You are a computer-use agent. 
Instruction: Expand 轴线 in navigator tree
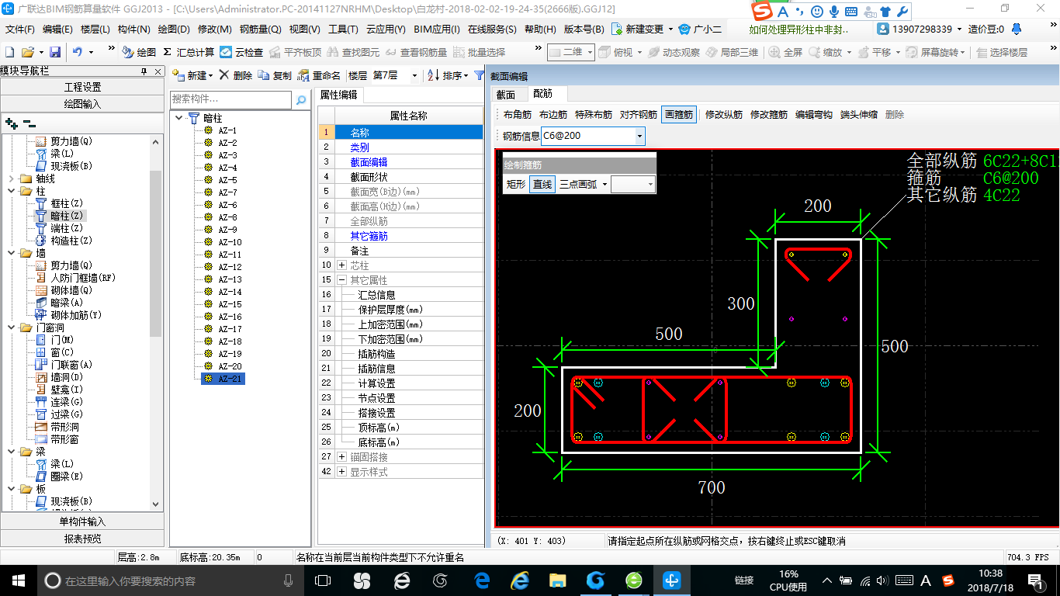12,178
